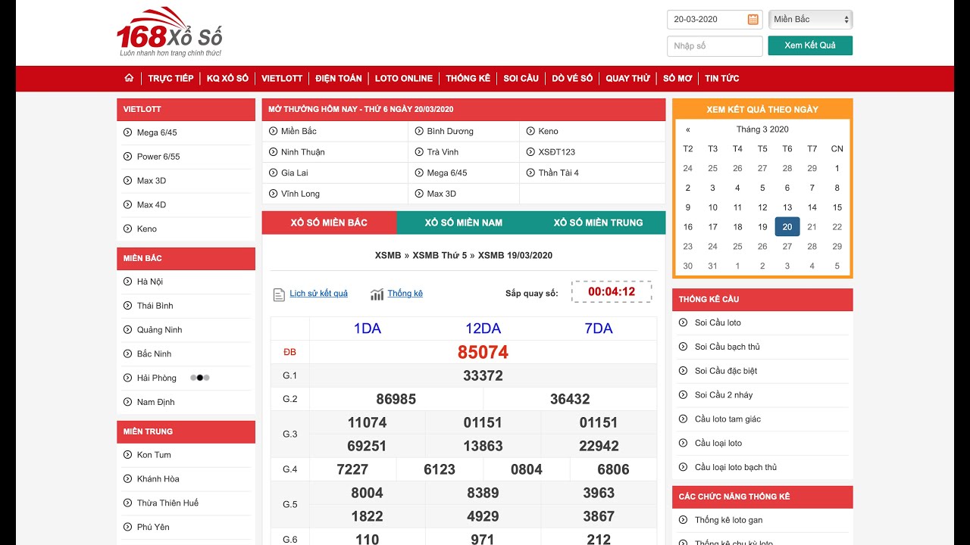This screenshot has height=545, width=970.
Task: Click the arrow icon next to Bình Dương
Action: 419,131
